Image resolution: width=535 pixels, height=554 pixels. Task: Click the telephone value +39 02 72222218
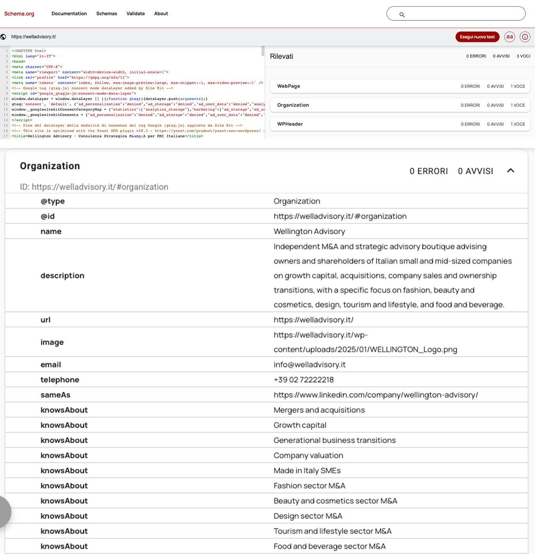pyautogui.click(x=304, y=379)
